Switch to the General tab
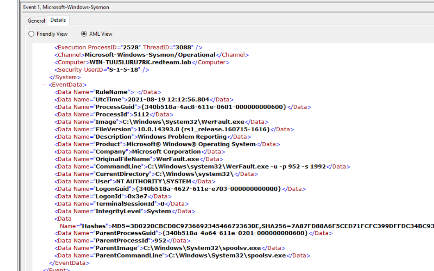Screen dimensions: 434x271 [x=36, y=20]
